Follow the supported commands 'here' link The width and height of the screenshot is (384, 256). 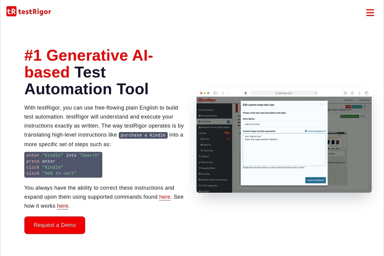click(x=165, y=197)
